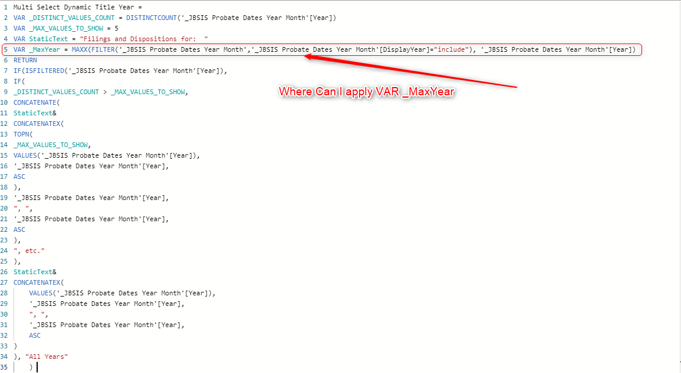Select the DISTINCTCOUNT function on line 2
Viewport: 681px width, 373px height.
152,18
